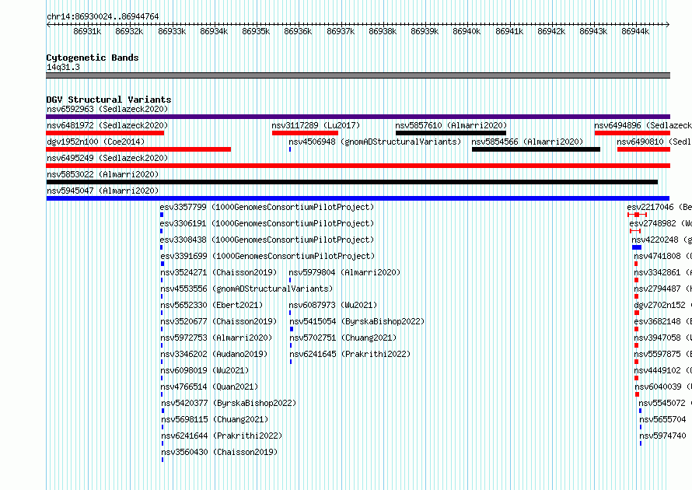This screenshot has width=692, height=490.
Task: Click the long red nsv6495249 bar
Action: [x=358, y=166]
